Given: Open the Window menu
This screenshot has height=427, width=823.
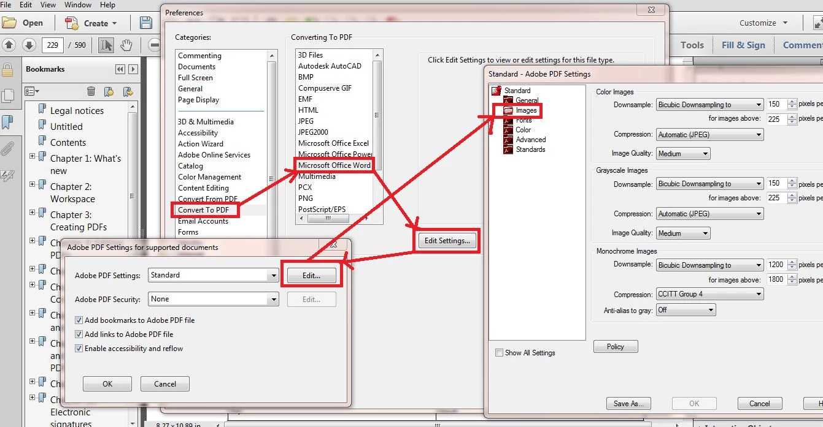Looking at the screenshot, I should tap(78, 5).
